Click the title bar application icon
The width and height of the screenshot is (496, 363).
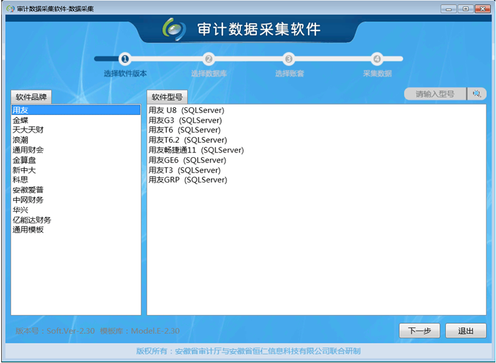[10, 8]
